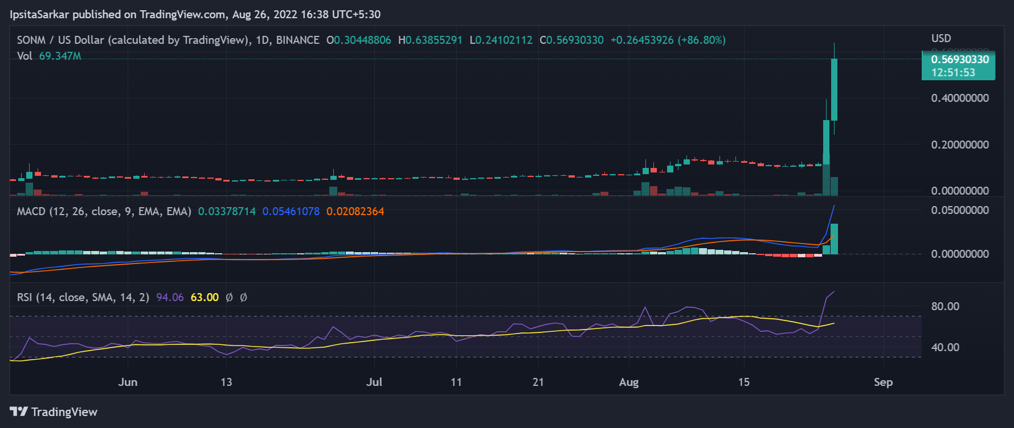Click the 0.05000000 MACD axis label
The image size is (1014, 428).
coord(960,210)
